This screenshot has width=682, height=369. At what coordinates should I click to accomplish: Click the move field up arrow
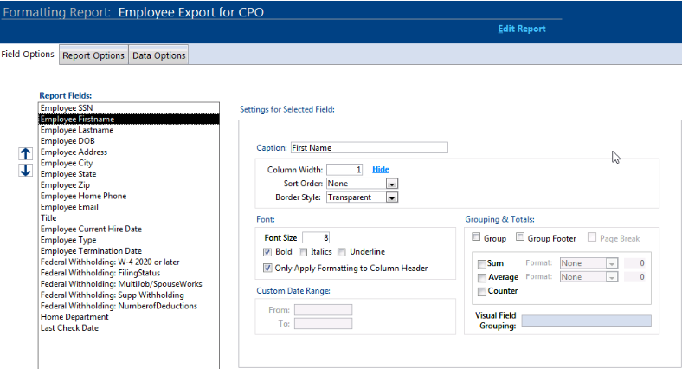pyautogui.click(x=25, y=153)
